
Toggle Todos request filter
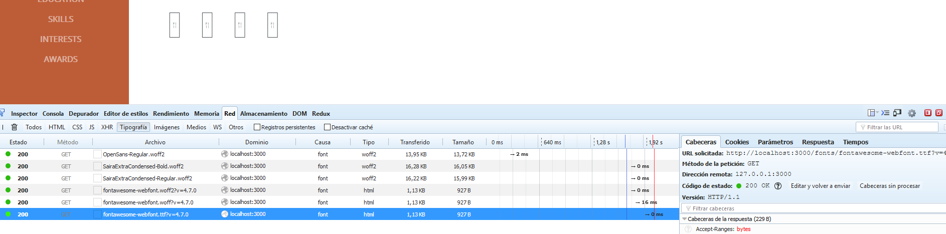pyautogui.click(x=34, y=127)
